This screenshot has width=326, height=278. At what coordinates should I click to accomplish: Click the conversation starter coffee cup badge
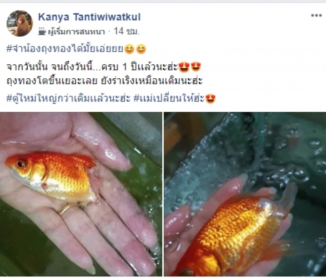coord(42,31)
